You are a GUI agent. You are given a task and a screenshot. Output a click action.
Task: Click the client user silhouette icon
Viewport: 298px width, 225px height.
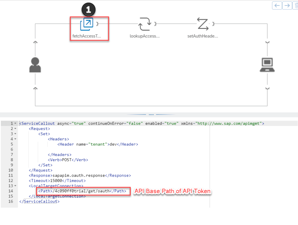(x=35, y=65)
